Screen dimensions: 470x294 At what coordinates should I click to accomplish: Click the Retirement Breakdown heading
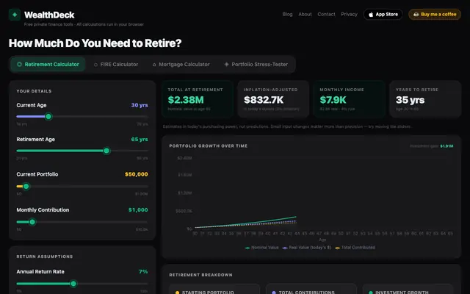(200, 275)
